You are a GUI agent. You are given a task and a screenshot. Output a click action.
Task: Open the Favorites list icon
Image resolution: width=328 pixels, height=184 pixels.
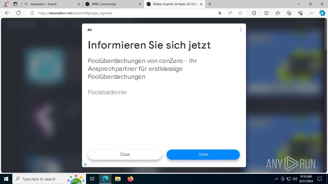278,13
